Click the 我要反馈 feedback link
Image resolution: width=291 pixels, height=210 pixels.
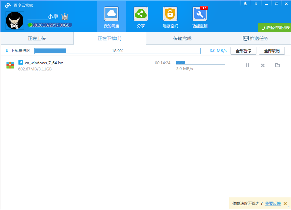pyautogui.click(x=273, y=204)
